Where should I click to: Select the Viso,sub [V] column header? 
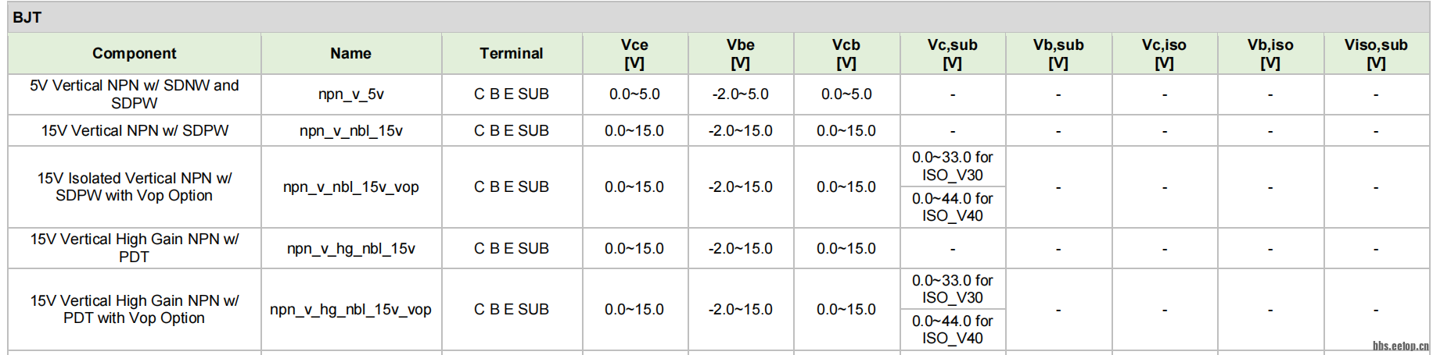tap(1376, 53)
